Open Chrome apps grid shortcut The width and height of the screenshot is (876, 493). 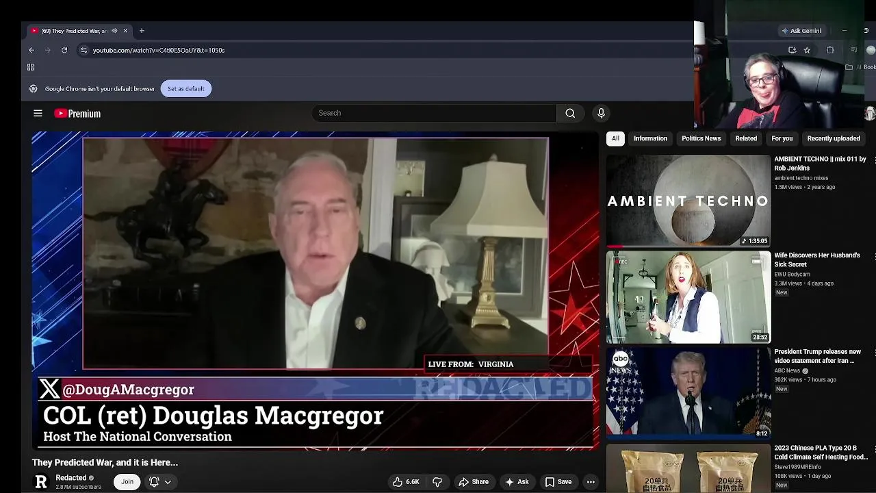tap(31, 67)
